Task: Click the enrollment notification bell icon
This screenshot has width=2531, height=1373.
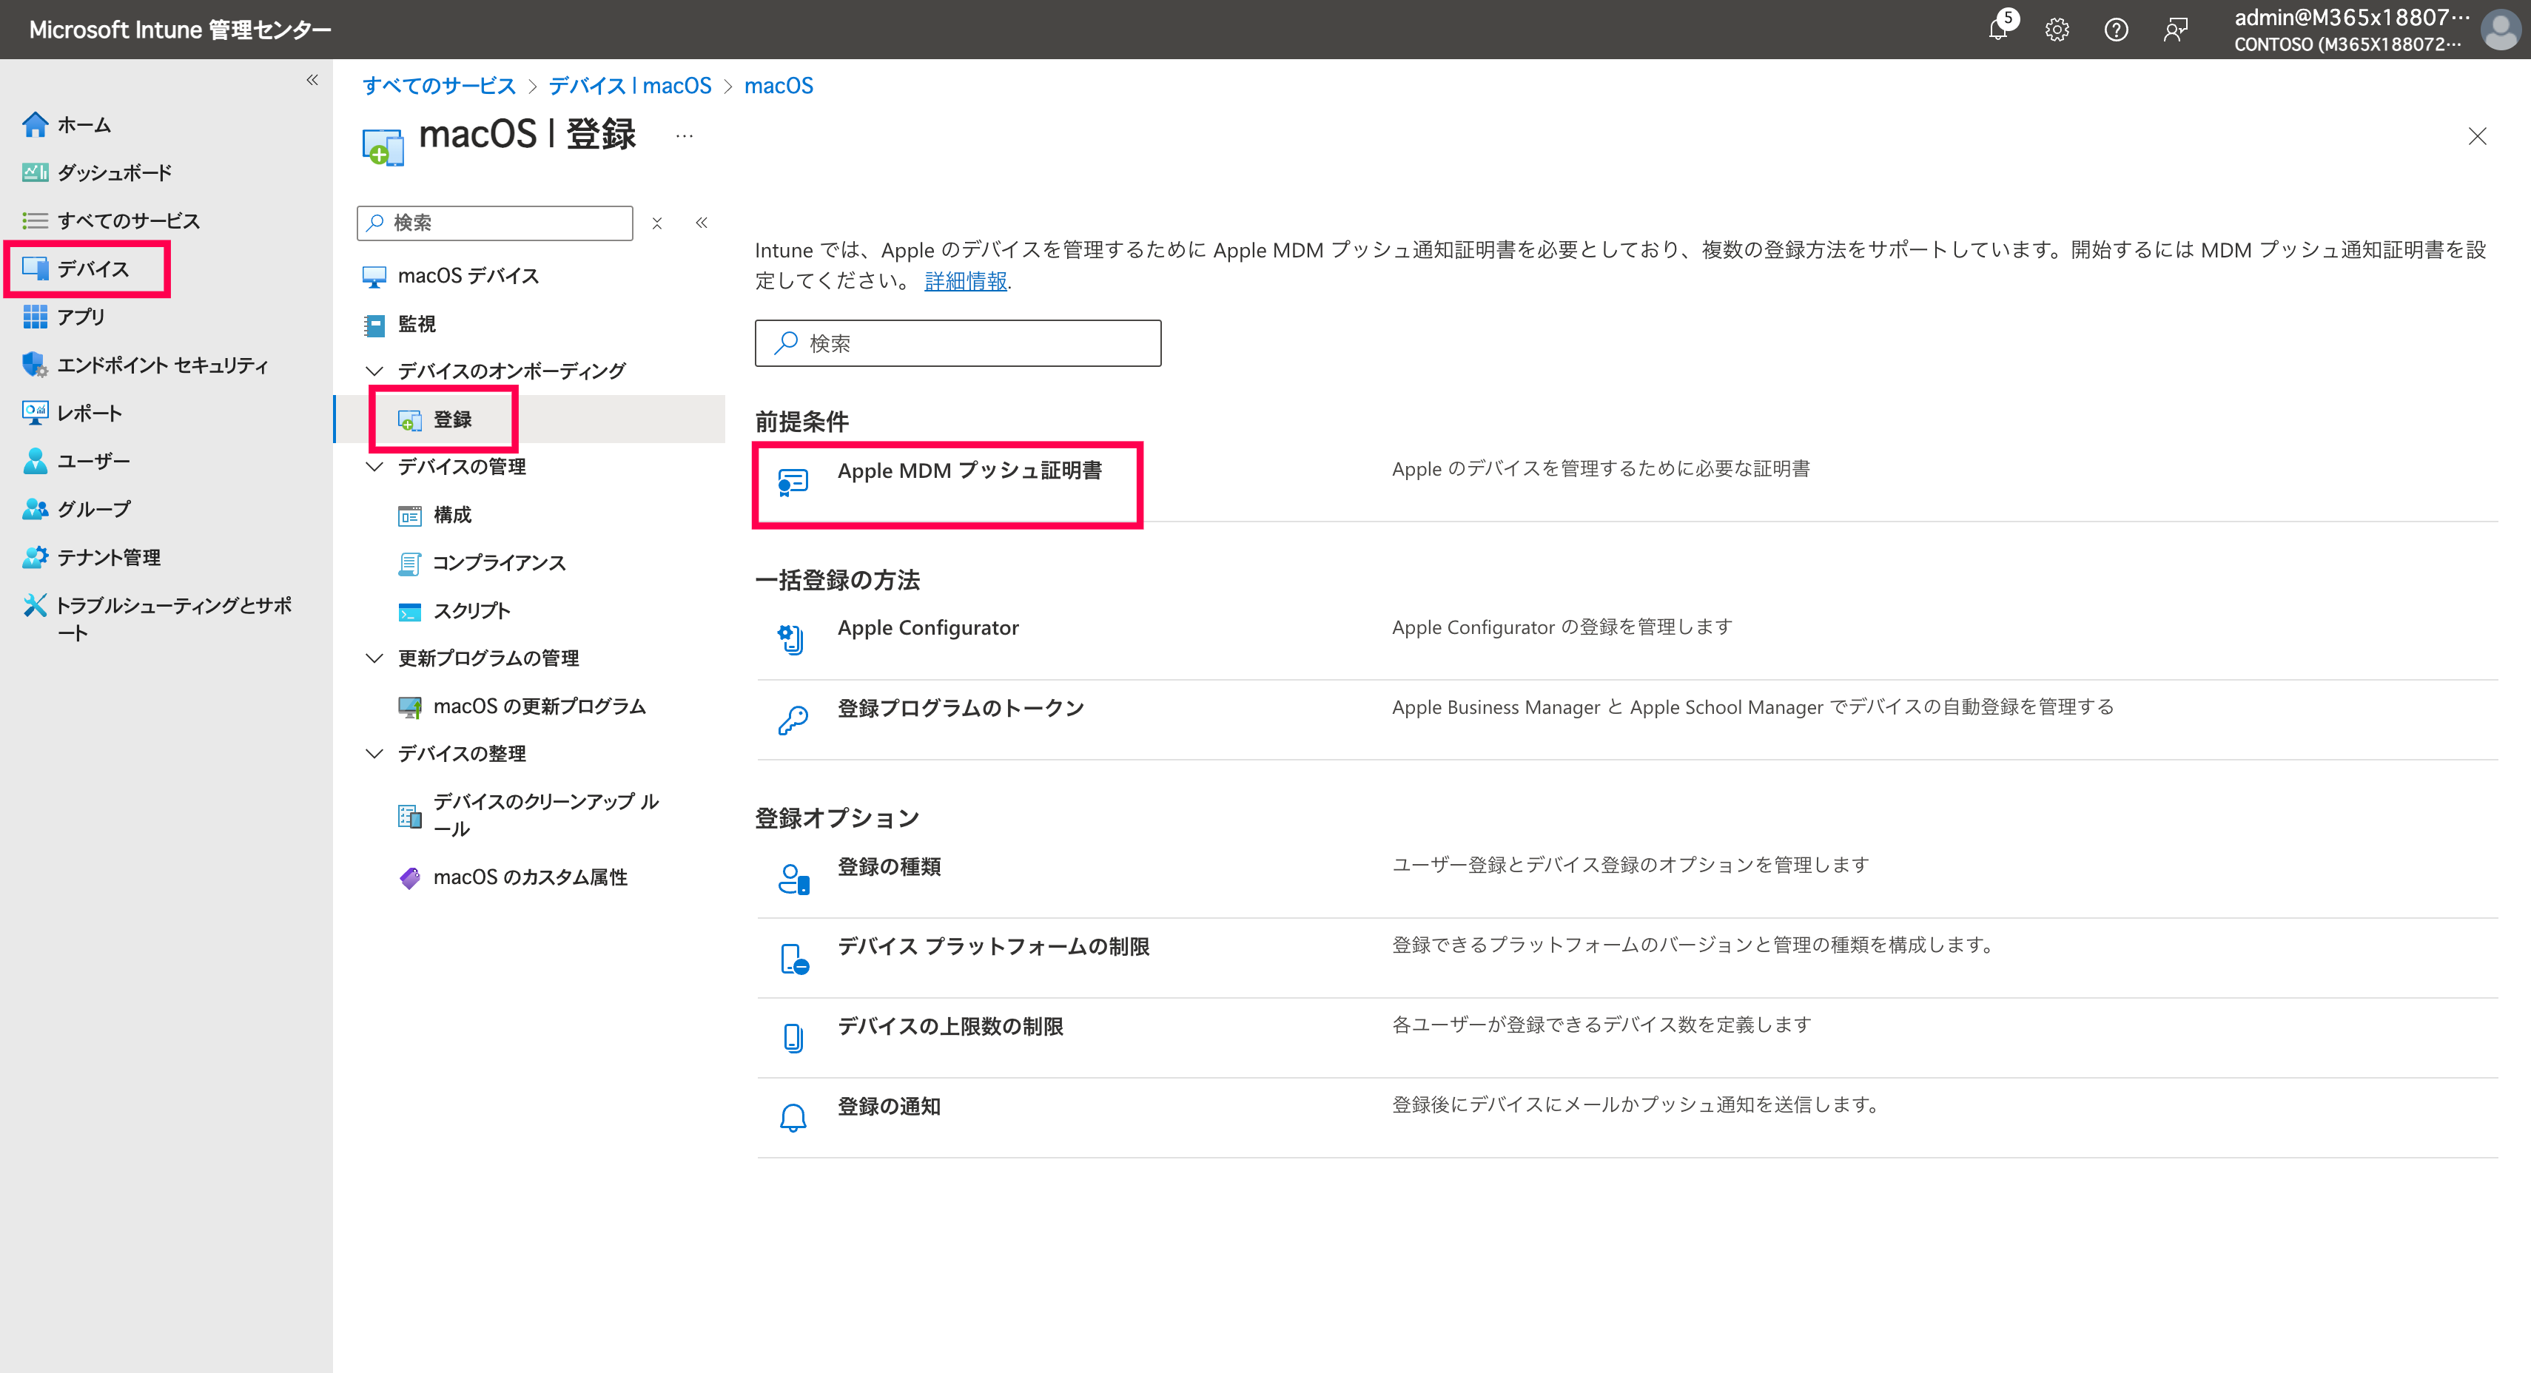Action: [x=793, y=1119]
